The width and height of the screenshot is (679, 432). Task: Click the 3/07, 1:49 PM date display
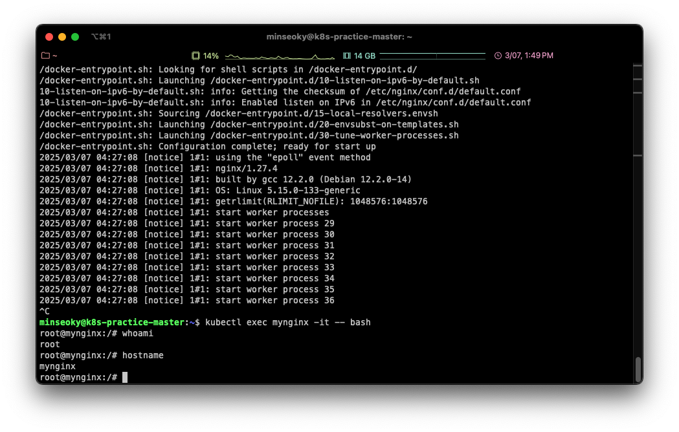pos(529,56)
